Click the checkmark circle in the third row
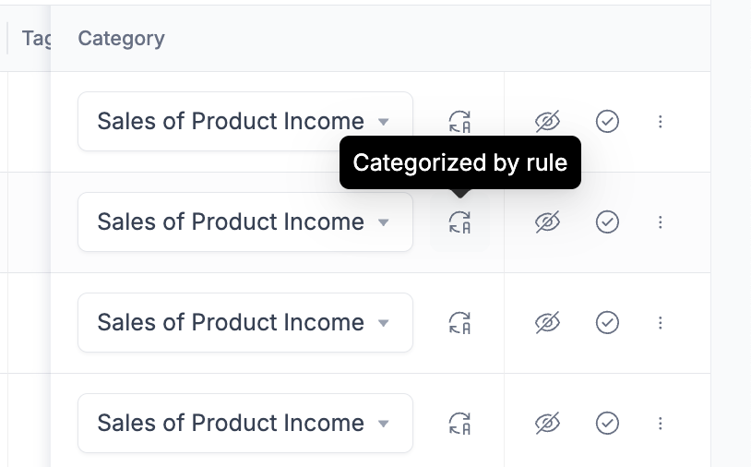This screenshot has height=467, width=751. [x=607, y=323]
